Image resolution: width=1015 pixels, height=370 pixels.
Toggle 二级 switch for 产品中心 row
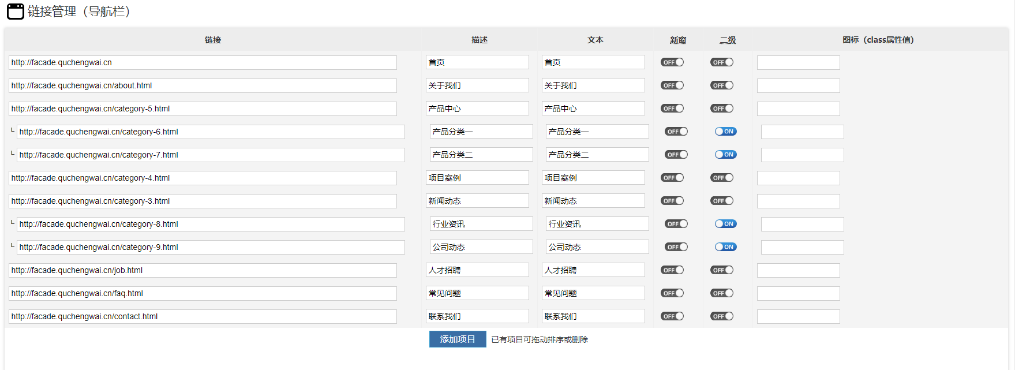coord(722,109)
